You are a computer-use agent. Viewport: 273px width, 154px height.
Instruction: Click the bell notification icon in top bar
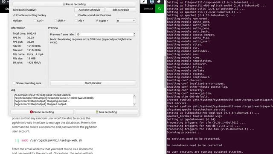tap(159, 2)
